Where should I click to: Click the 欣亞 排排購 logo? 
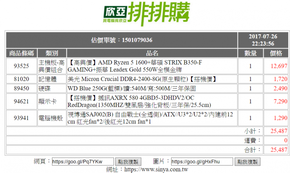[x=147, y=14]
